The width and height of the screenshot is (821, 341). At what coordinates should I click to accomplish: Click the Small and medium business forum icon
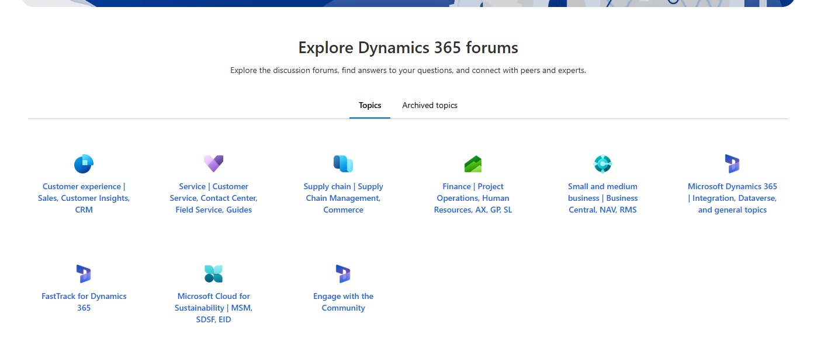[x=602, y=164]
